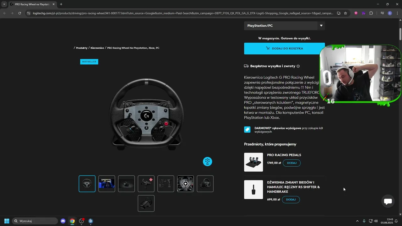The width and height of the screenshot is (402, 226).
Task: Click the '699,00 zł' price
Action: (x=273, y=200)
